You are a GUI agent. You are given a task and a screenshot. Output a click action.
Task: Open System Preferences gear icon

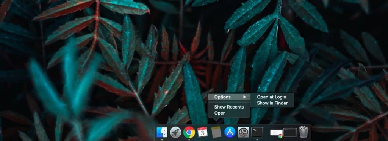click(243, 132)
